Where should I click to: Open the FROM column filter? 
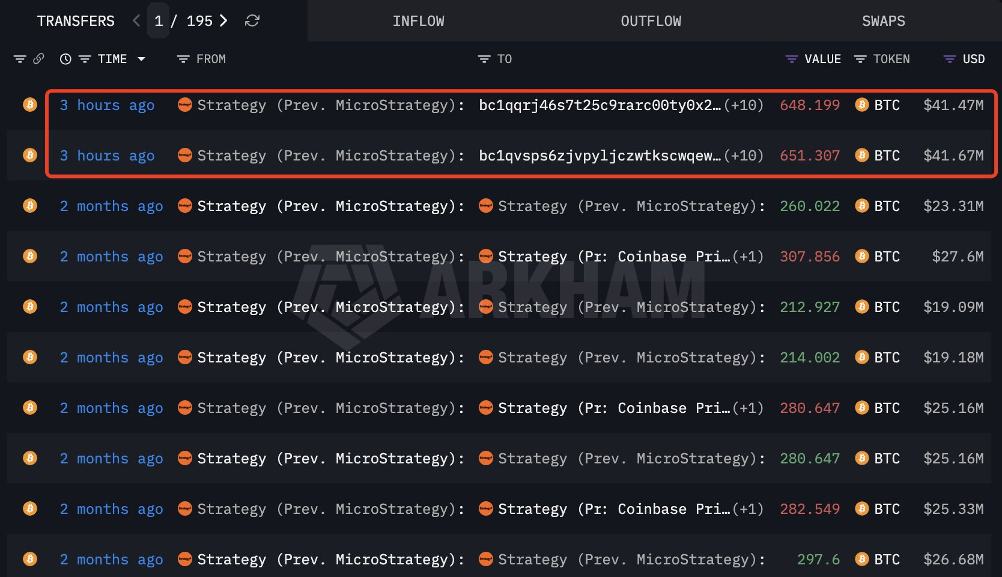[183, 59]
